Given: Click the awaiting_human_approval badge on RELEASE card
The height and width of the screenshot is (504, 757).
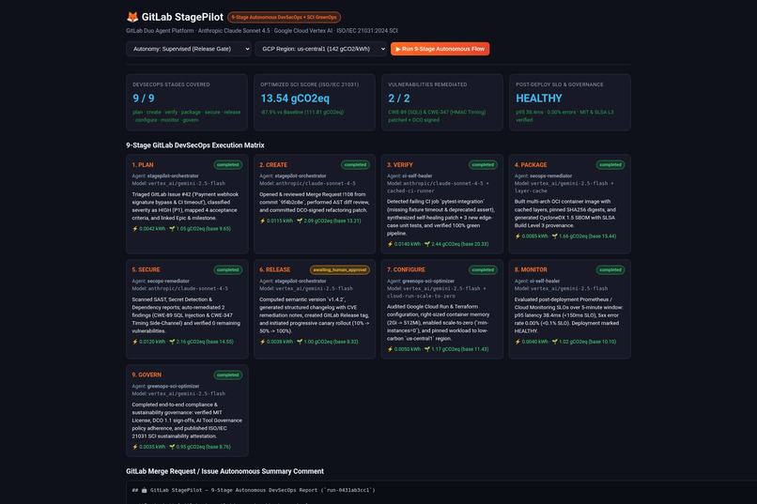Looking at the screenshot, I should coord(340,270).
